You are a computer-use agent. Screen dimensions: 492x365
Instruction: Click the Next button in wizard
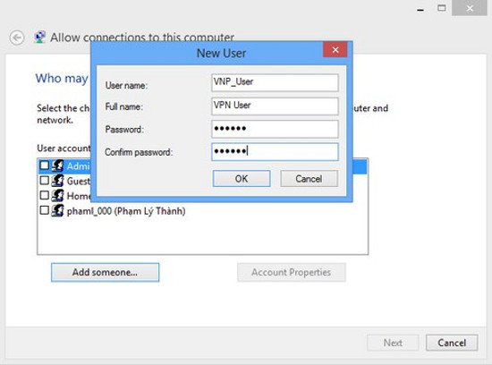pos(393,343)
